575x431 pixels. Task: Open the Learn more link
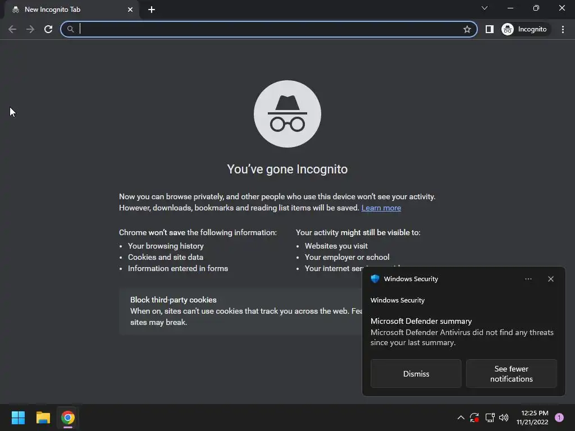[381, 208]
